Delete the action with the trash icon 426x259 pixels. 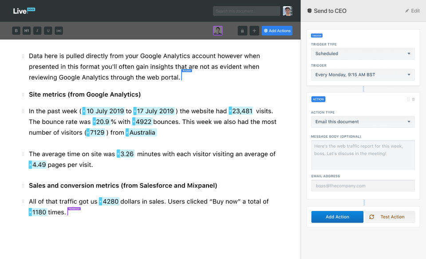click(414, 100)
